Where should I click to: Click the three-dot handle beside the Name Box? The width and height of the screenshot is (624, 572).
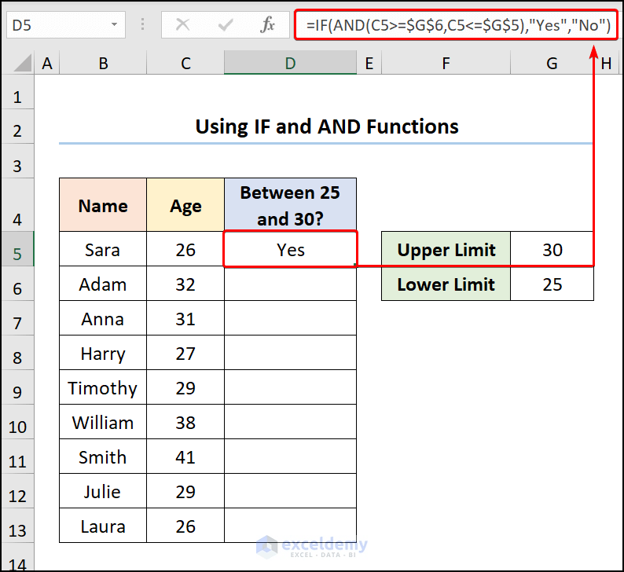click(142, 24)
